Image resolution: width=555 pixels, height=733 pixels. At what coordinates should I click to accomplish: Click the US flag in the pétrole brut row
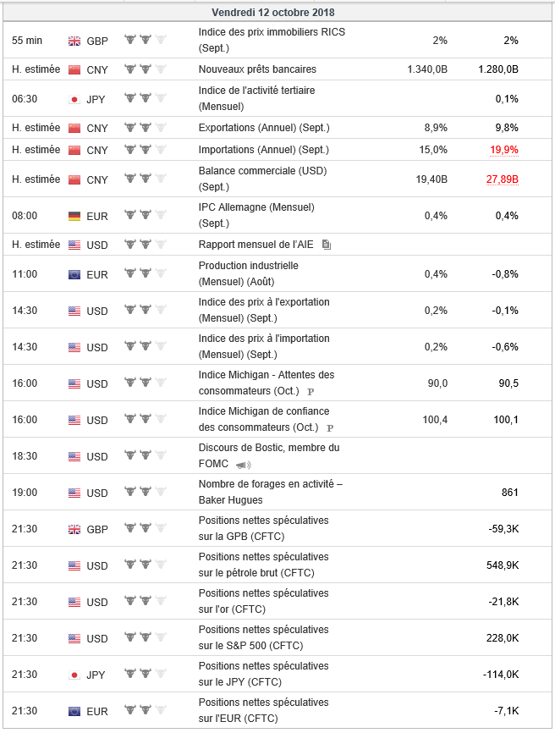coord(74,565)
